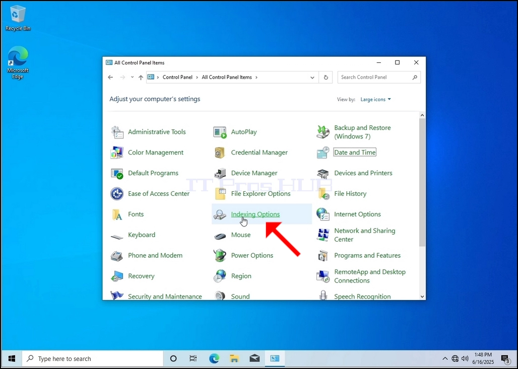Expand chevron after All Control Panel Items
518x369 pixels.
(x=256, y=77)
